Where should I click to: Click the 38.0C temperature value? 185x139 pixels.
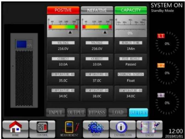pyautogui.click(x=97, y=96)
